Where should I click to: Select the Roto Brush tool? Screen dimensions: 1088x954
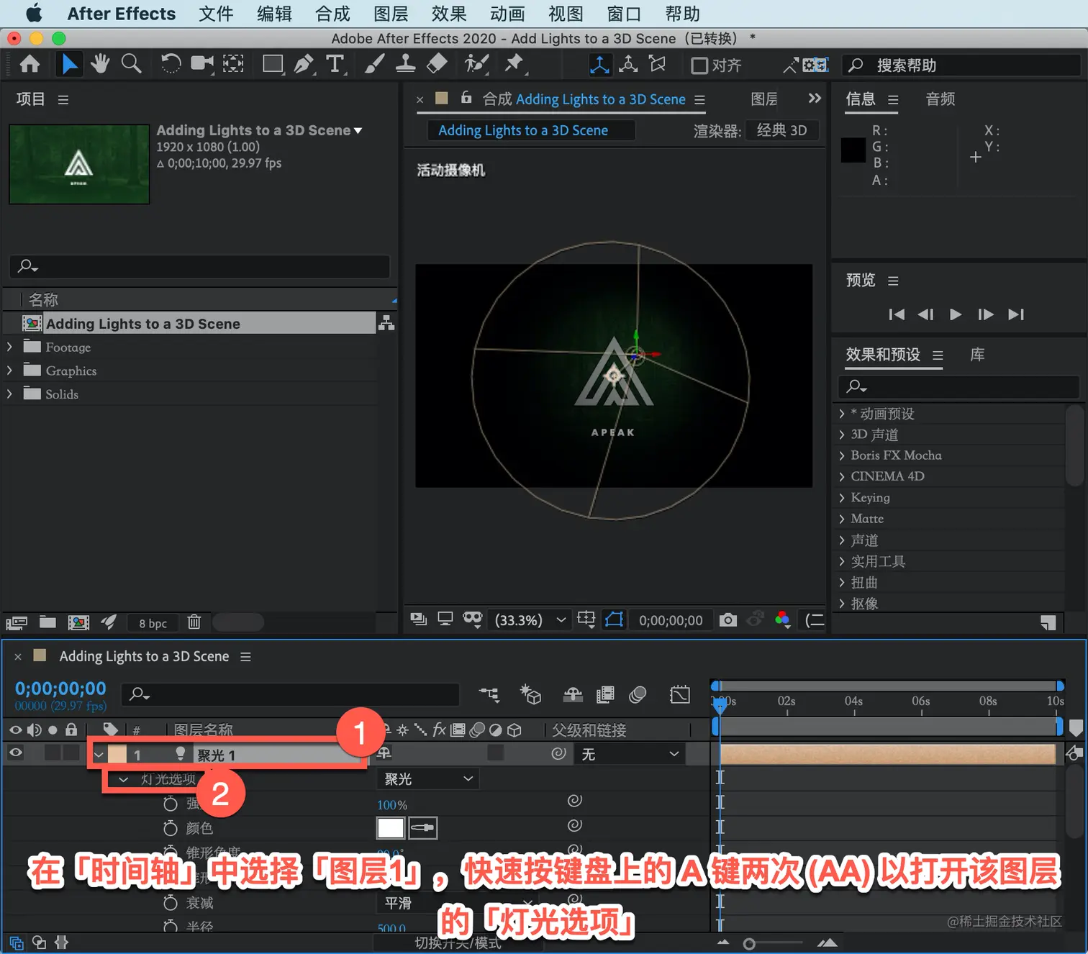pos(476,64)
